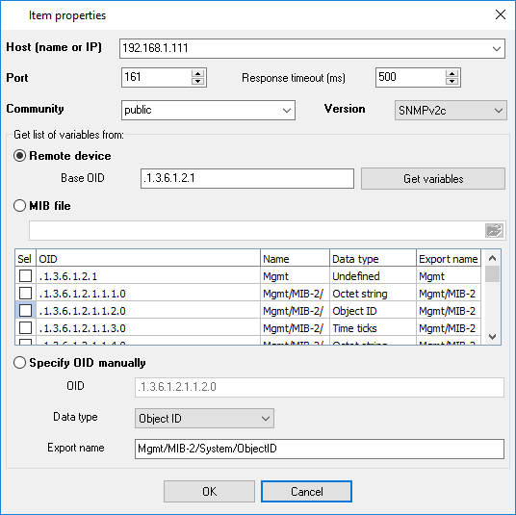This screenshot has width=516, height=515.
Task: Click the Name column header
Action: (295, 259)
